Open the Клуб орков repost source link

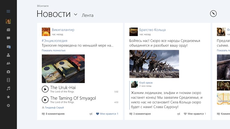pyautogui.click(x=146, y=83)
